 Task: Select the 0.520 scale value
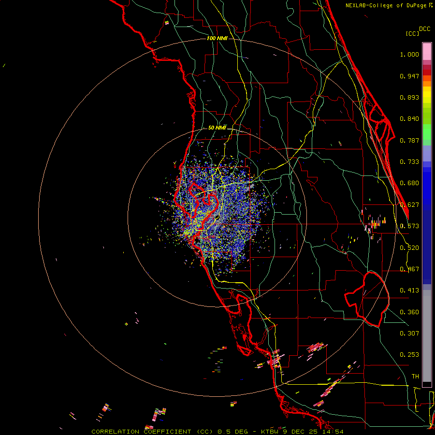click(x=409, y=248)
